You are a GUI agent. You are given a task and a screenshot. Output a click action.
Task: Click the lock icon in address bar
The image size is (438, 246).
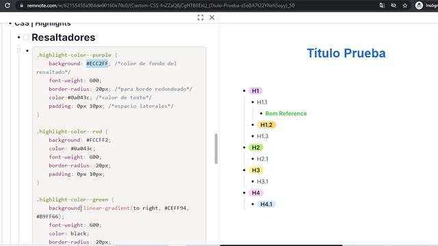click(x=21, y=5)
